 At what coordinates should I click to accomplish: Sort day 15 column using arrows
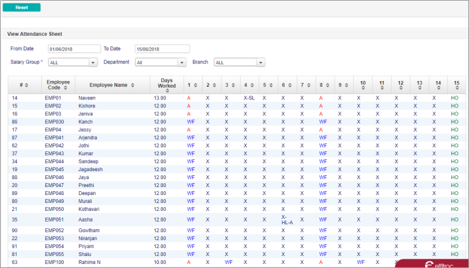tap(457, 88)
